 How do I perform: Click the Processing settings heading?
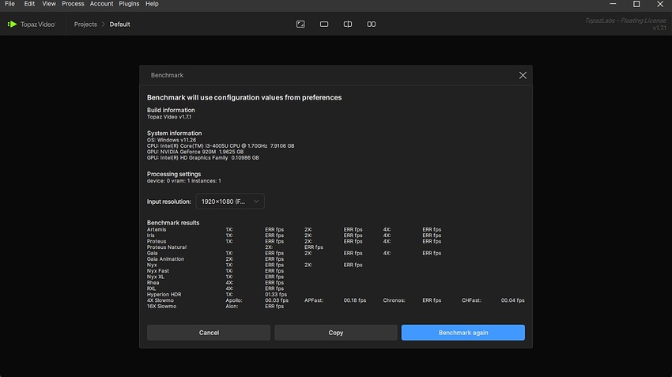174,174
